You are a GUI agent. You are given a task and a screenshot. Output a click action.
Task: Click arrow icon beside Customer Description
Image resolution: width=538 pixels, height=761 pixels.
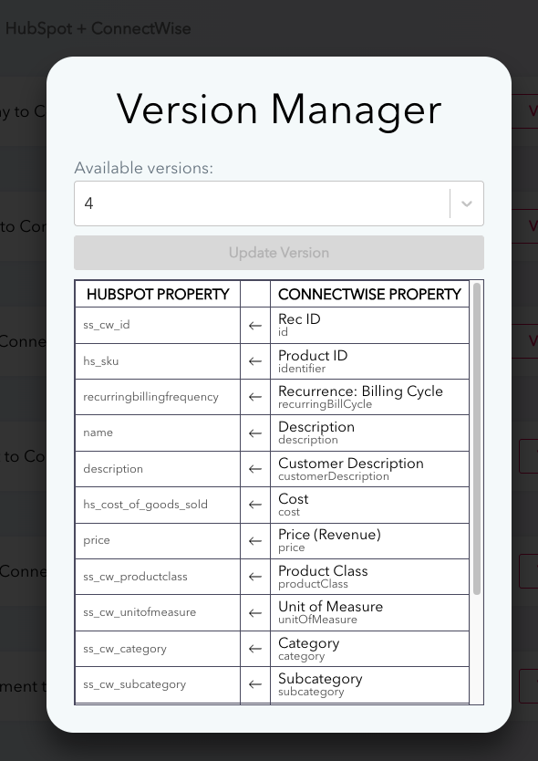click(x=255, y=469)
